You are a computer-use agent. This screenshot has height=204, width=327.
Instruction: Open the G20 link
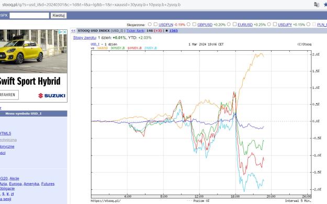4,178
